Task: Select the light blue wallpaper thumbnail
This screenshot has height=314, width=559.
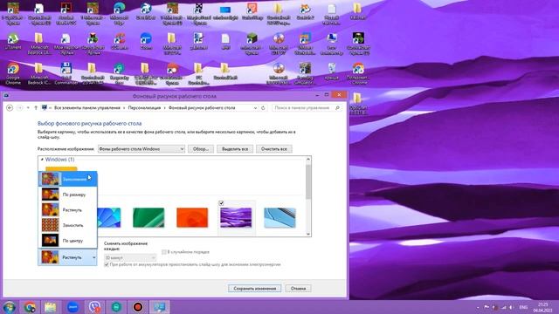Action: [x=279, y=217]
